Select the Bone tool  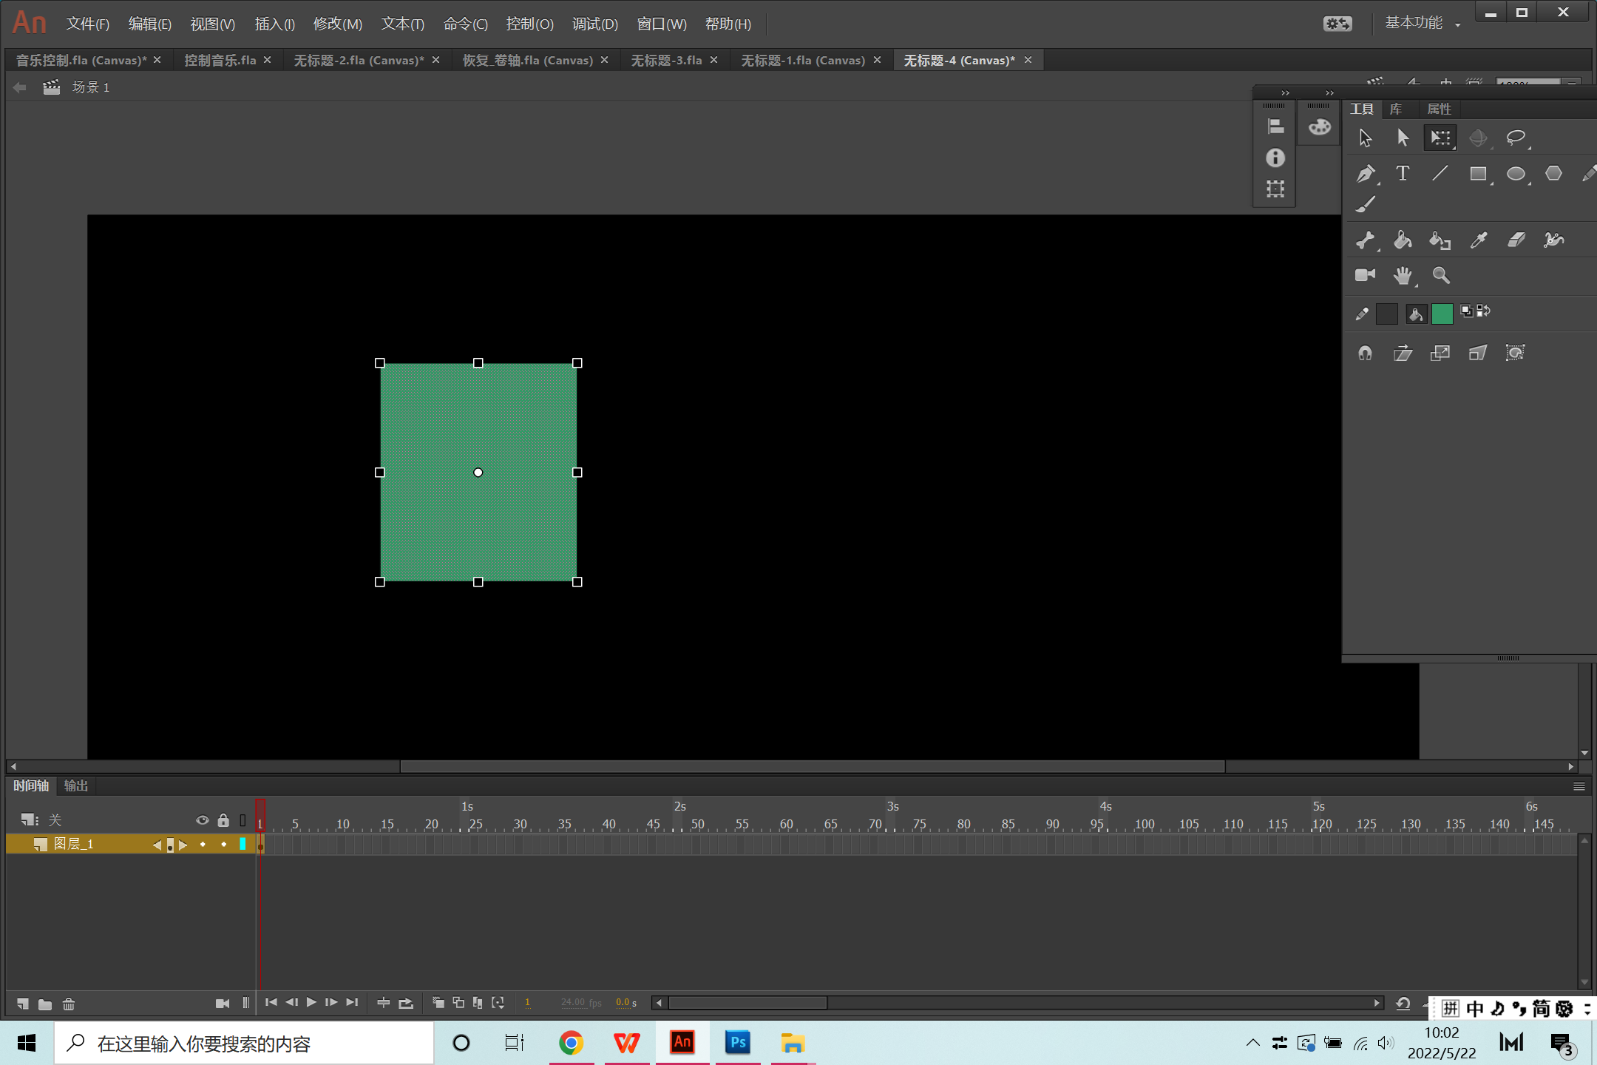tap(1365, 240)
